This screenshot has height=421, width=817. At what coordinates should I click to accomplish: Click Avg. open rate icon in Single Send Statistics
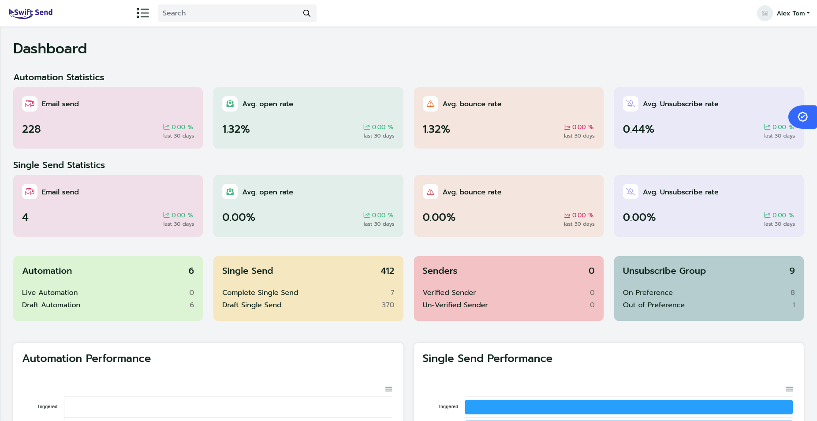point(230,192)
